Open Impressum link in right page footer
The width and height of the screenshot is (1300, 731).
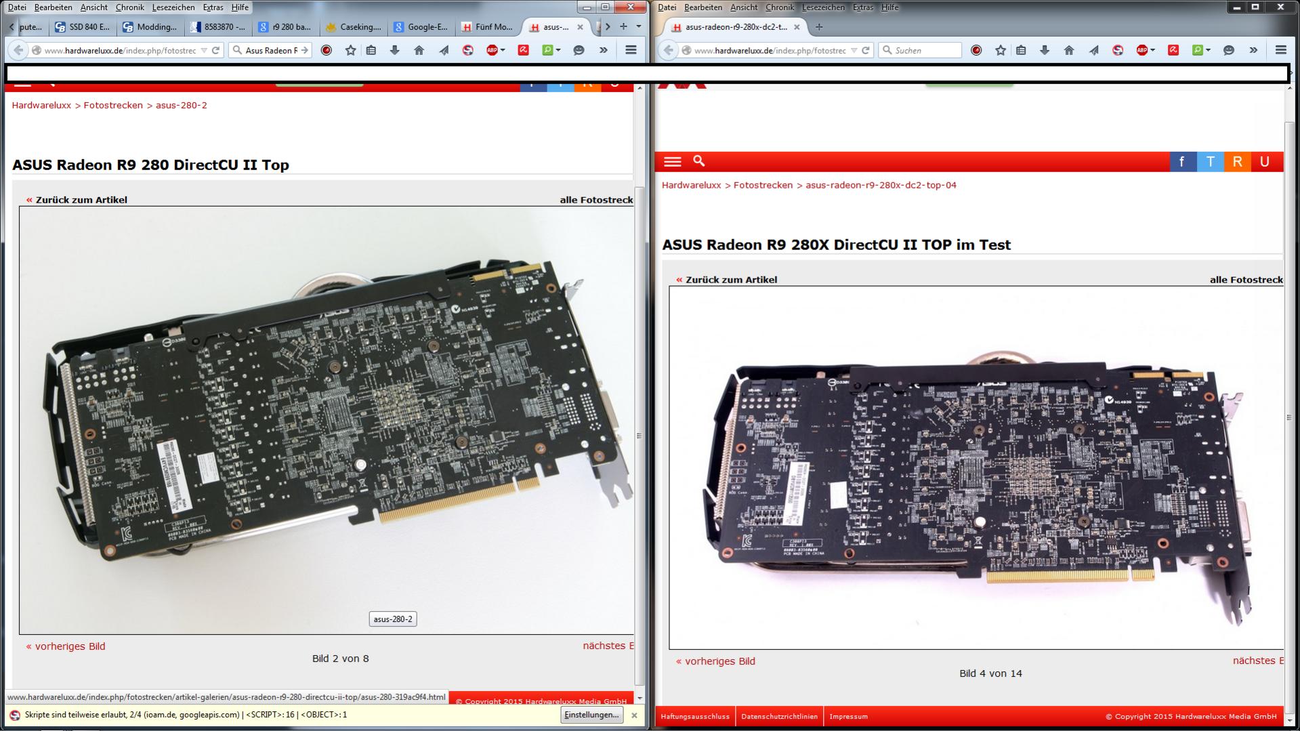(848, 716)
